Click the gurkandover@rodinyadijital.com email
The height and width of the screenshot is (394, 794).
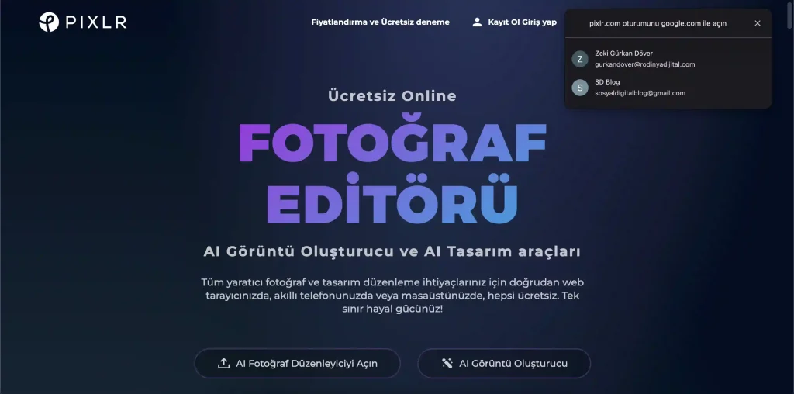coord(644,64)
